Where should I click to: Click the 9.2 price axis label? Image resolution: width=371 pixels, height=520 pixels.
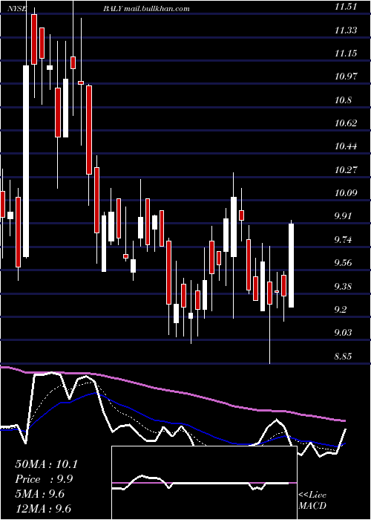tap(342, 310)
